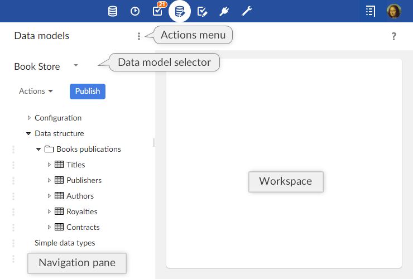Click the clock history icon
The height and width of the screenshot is (279, 413).
tap(135, 11)
